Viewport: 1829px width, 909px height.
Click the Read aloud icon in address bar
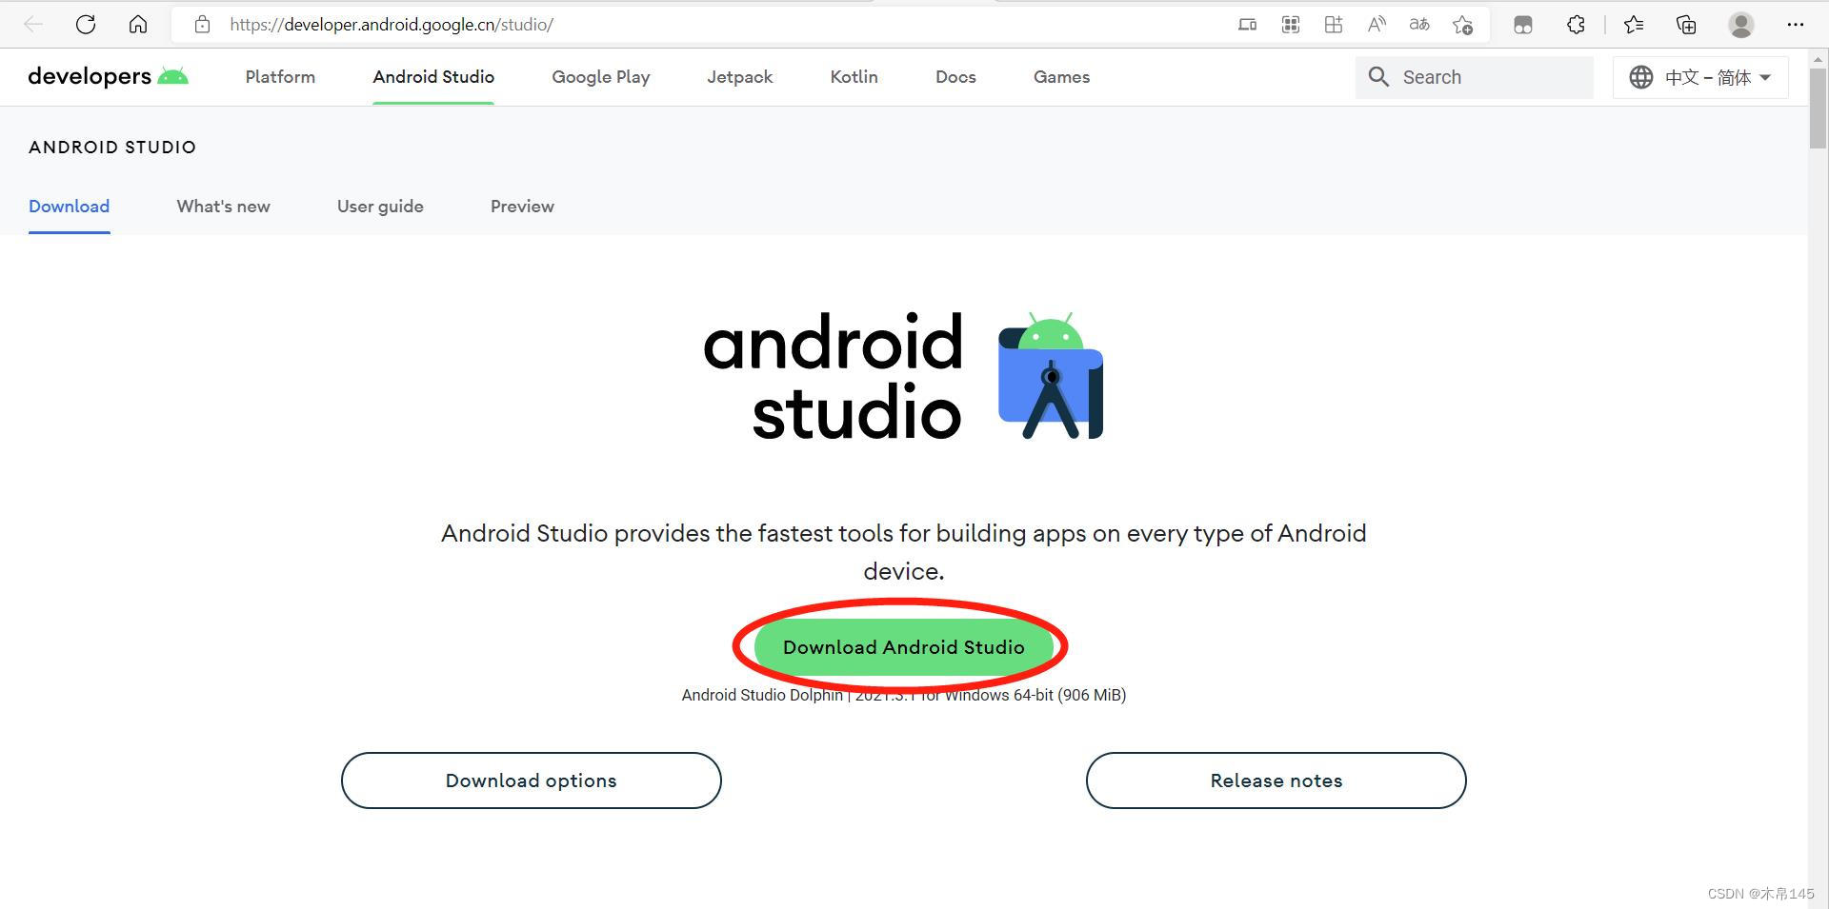(1377, 25)
